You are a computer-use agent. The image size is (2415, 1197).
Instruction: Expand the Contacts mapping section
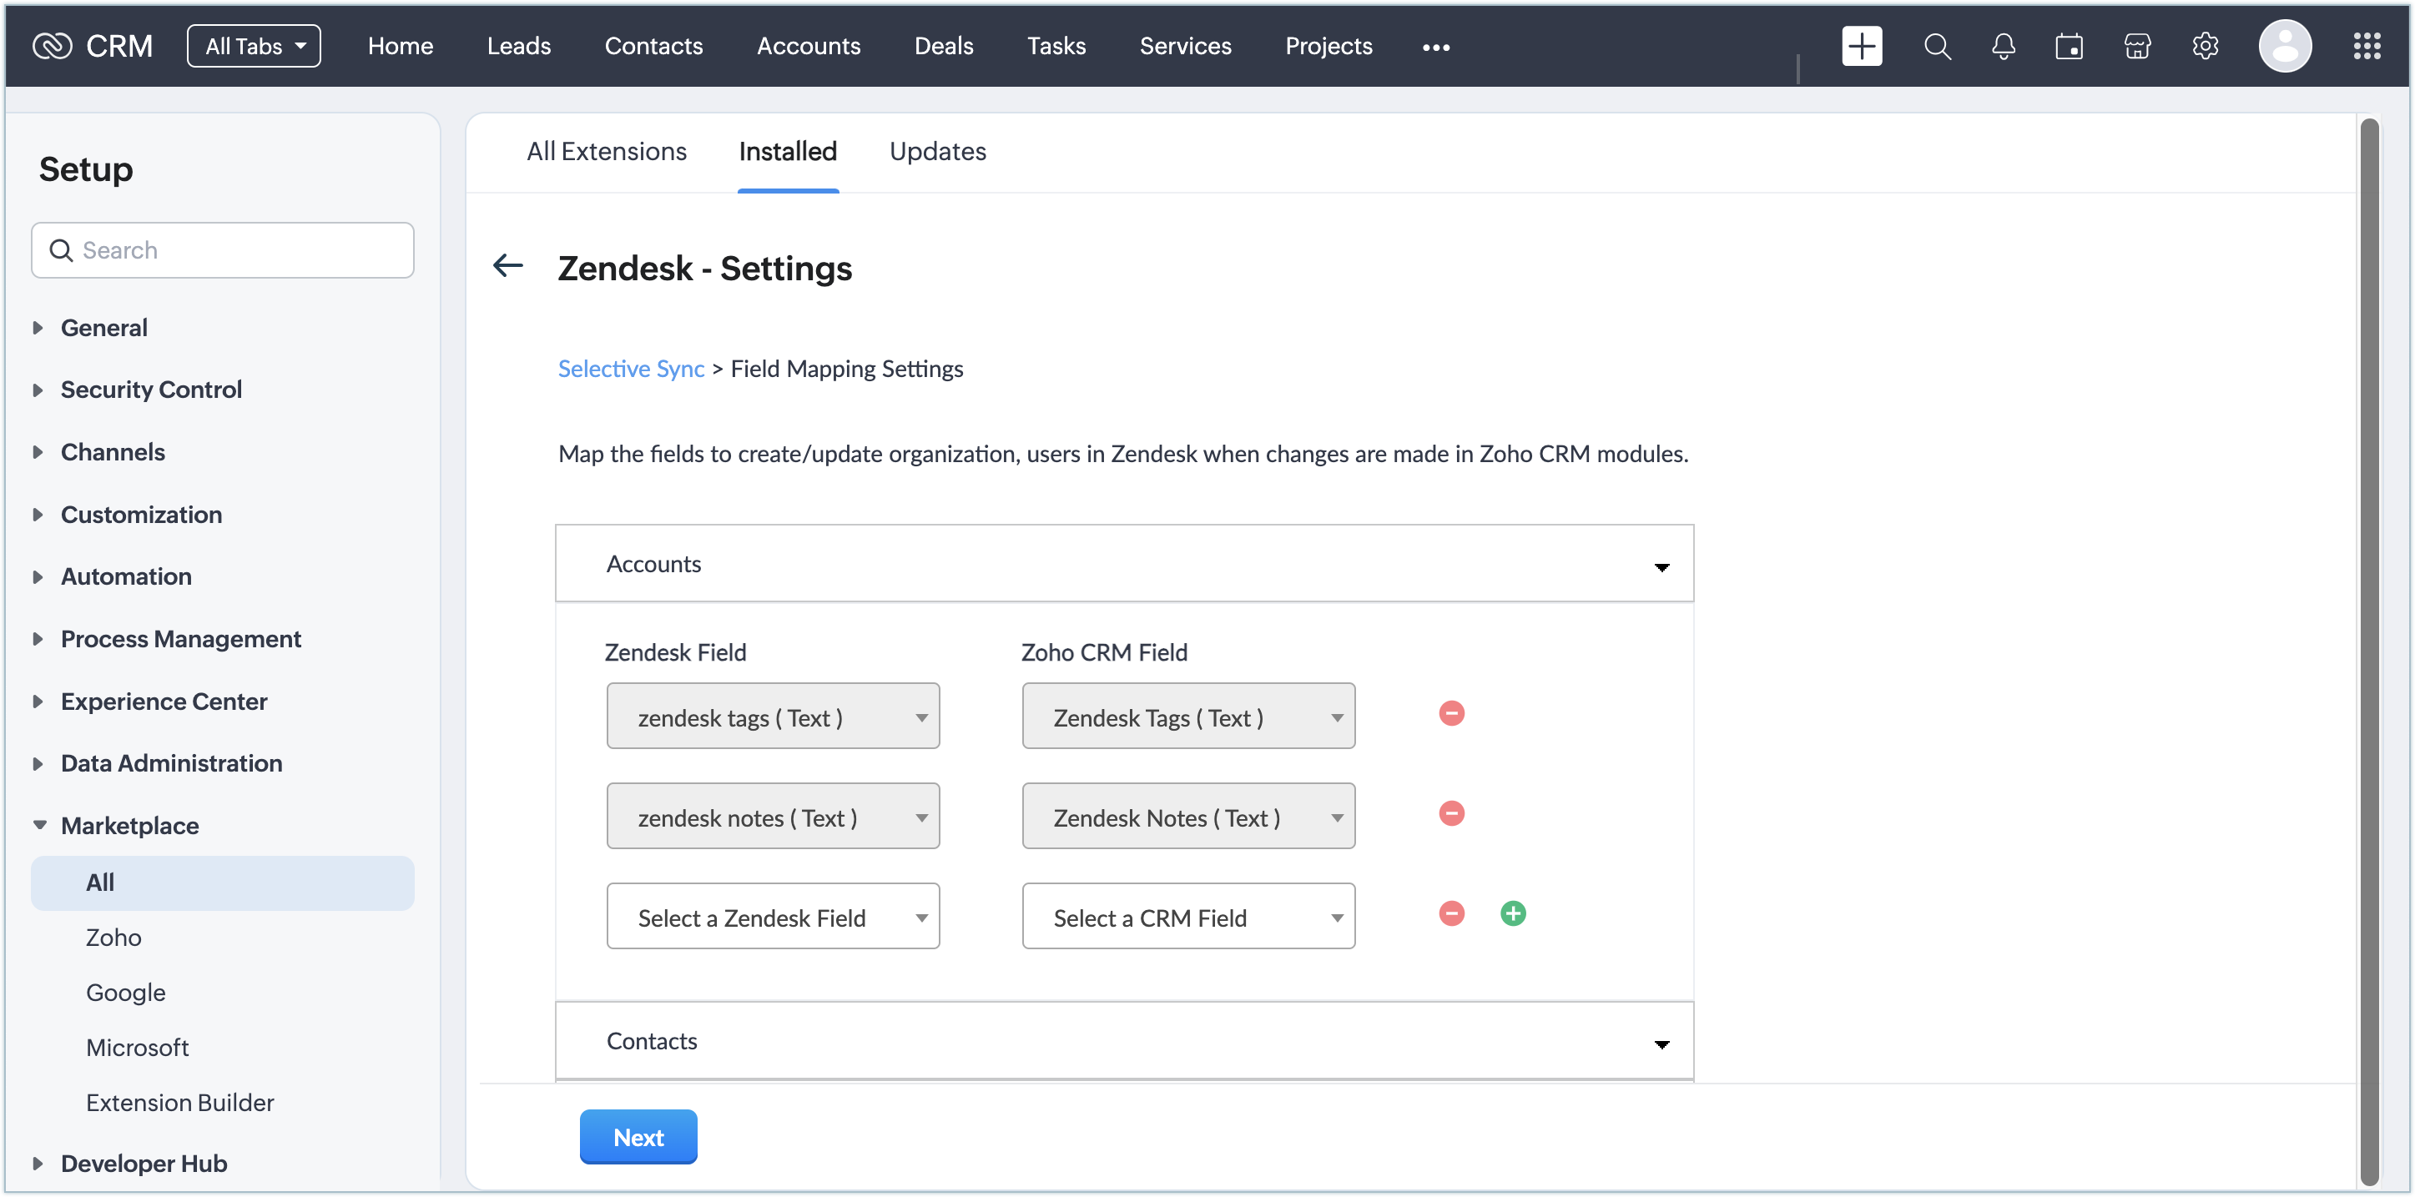tap(1661, 1044)
